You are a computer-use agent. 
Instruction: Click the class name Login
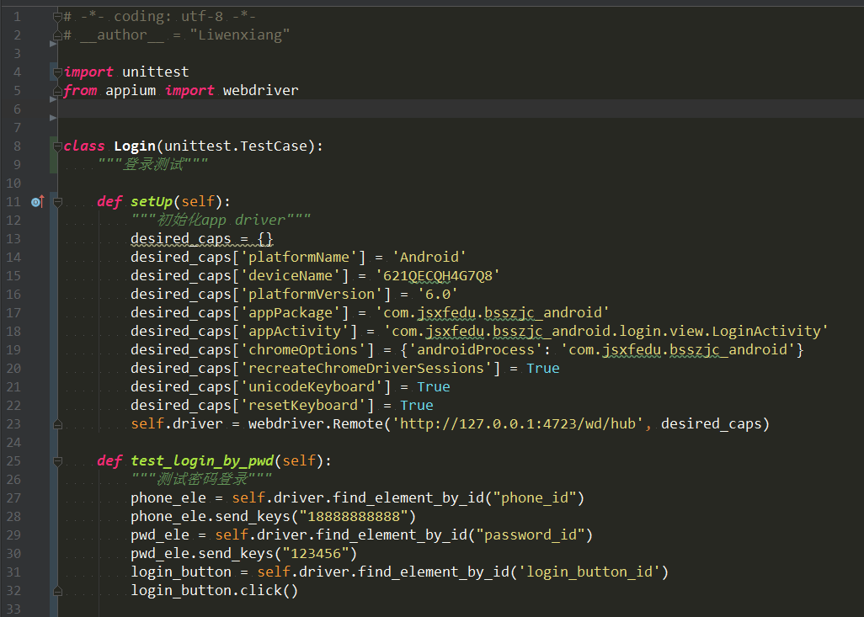(x=135, y=146)
